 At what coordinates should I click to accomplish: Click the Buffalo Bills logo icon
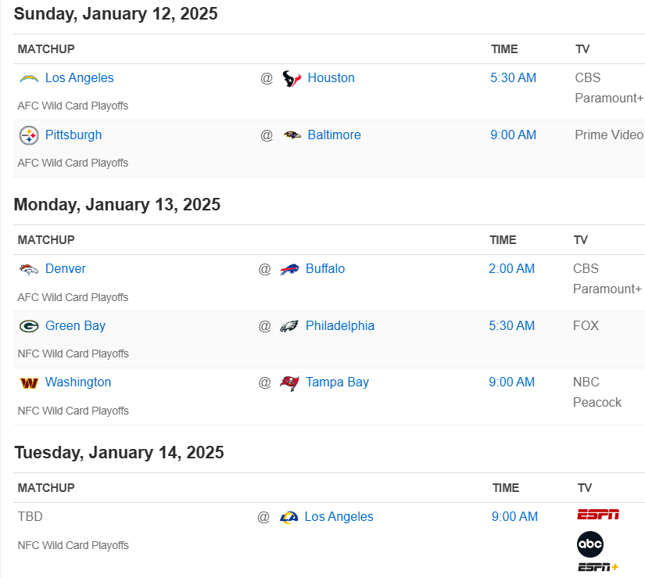tap(289, 269)
